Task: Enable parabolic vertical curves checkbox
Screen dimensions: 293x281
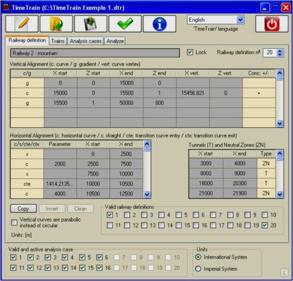Action: pyautogui.click(x=14, y=223)
